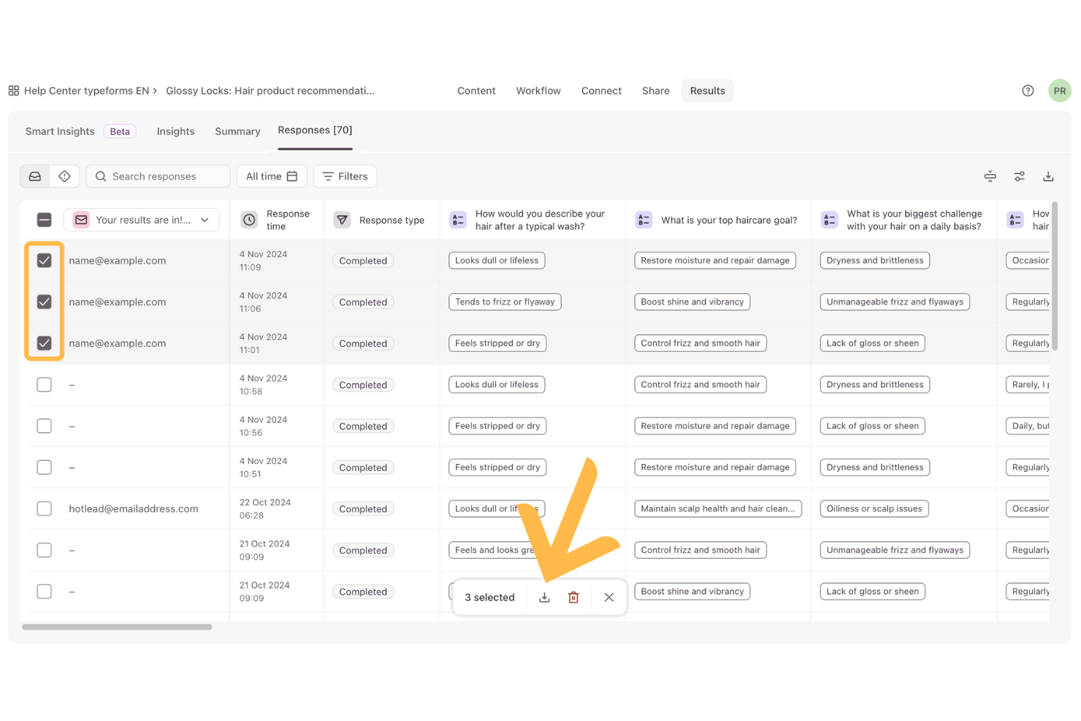The height and width of the screenshot is (721, 1081).
Task: Switch to the Connect tab
Action: coord(601,91)
